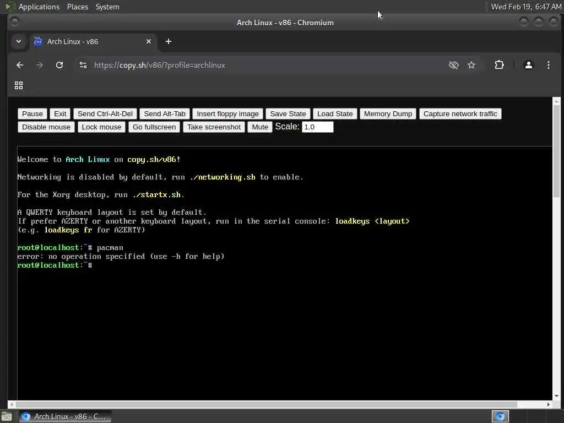
Task: Open the Extensions puzzle icon
Action: (x=499, y=65)
